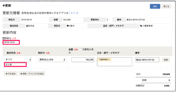Screen dimensions: 176x92
Task: Click the 更新日 date field 2019-10-01
Action: click(x=11, y=42)
